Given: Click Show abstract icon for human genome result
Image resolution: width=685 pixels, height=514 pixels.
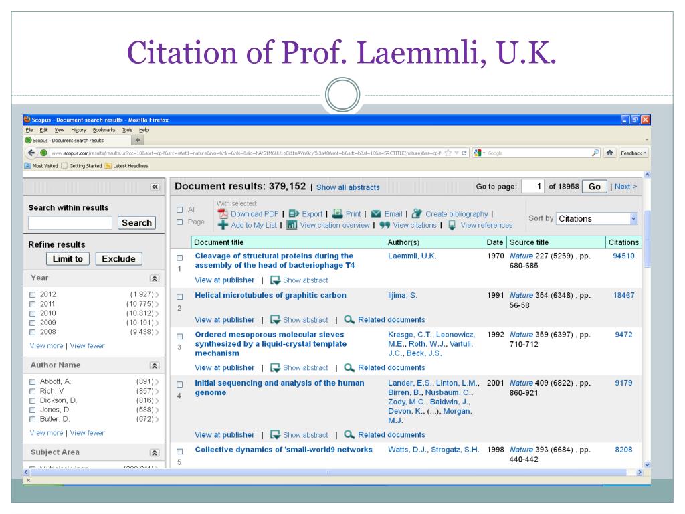Looking at the screenshot, I should point(275,435).
